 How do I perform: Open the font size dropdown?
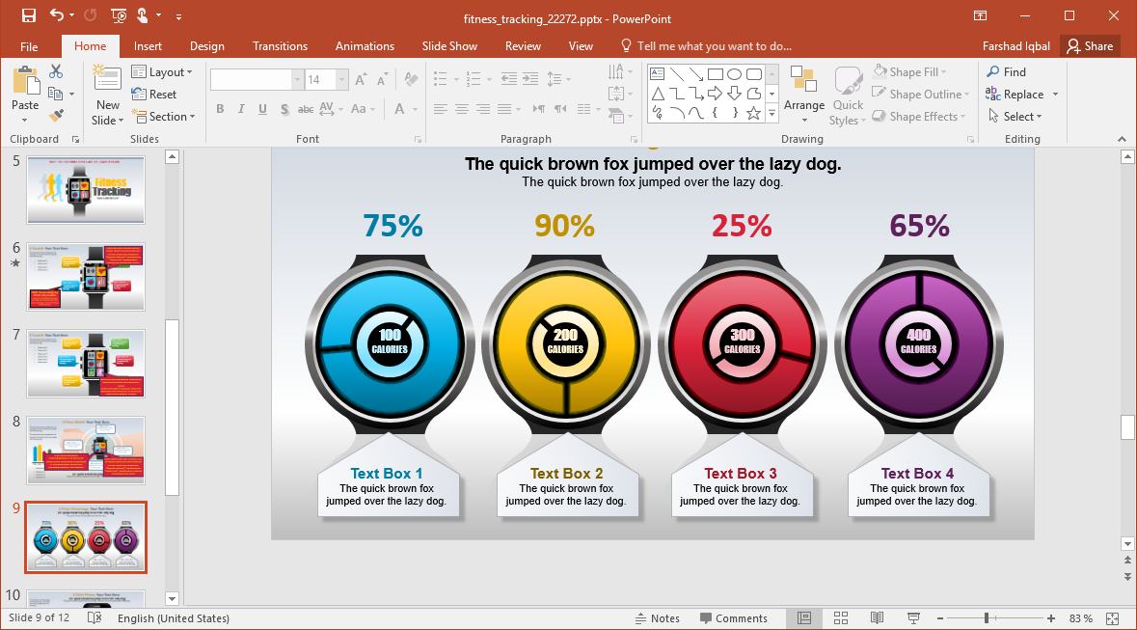pos(342,80)
